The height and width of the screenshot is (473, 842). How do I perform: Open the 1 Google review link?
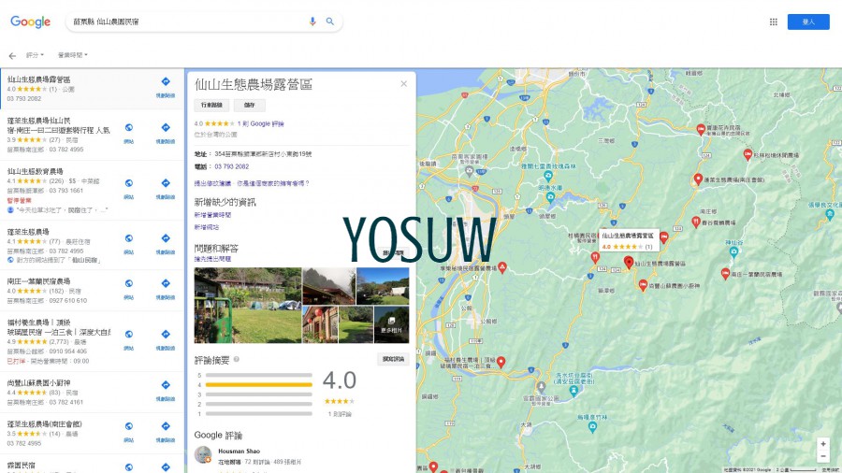click(260, 123)
